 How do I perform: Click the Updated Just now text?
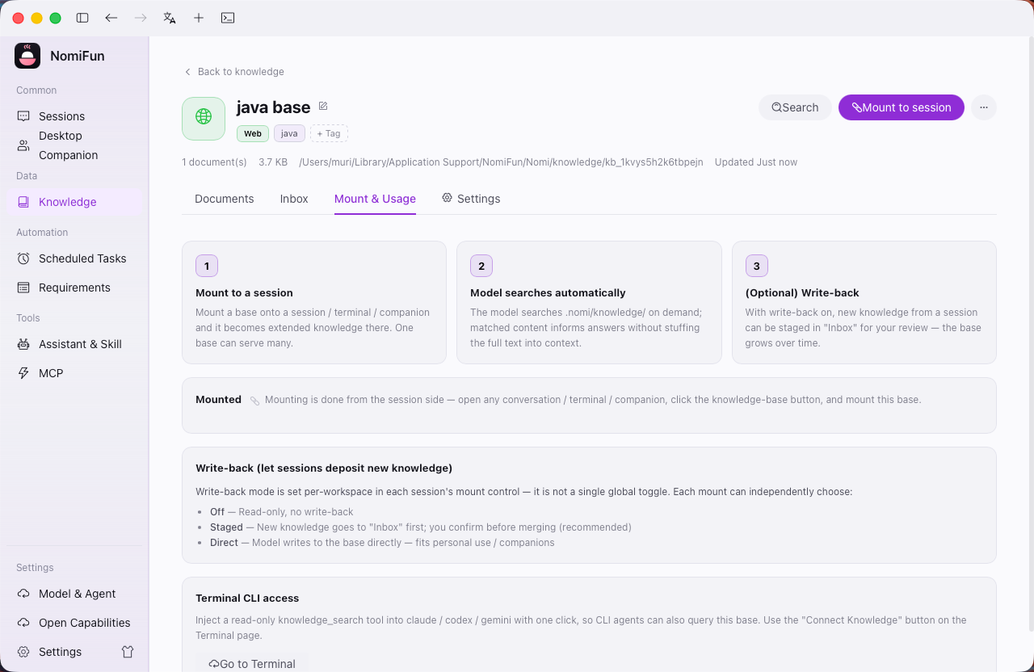756,162
